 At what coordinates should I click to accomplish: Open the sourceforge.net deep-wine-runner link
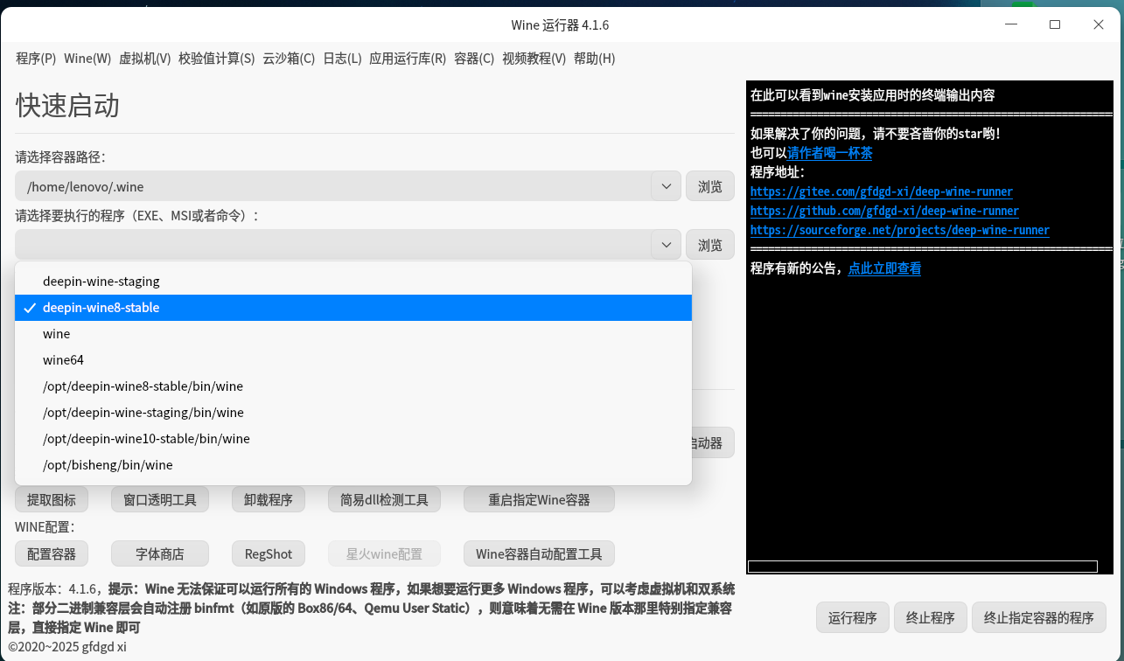(x=900, y=230)
